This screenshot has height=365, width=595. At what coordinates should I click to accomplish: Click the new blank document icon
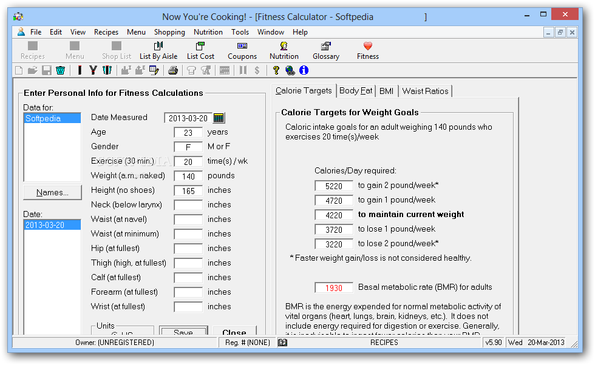19,70
